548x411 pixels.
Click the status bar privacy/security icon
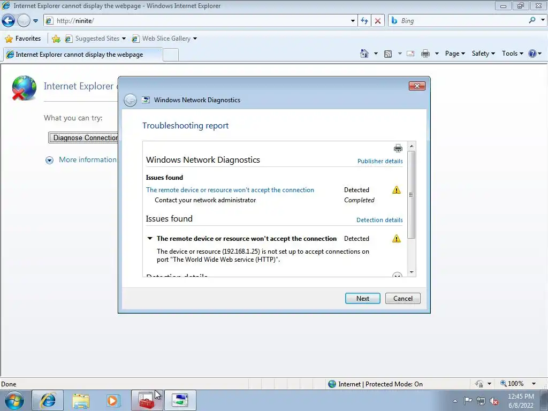coord(479,384)
